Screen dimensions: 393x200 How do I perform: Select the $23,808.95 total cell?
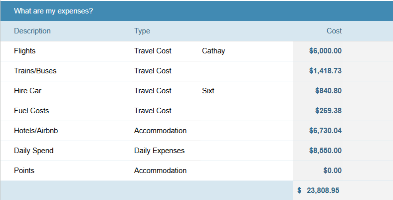click(x=343, y=191)
